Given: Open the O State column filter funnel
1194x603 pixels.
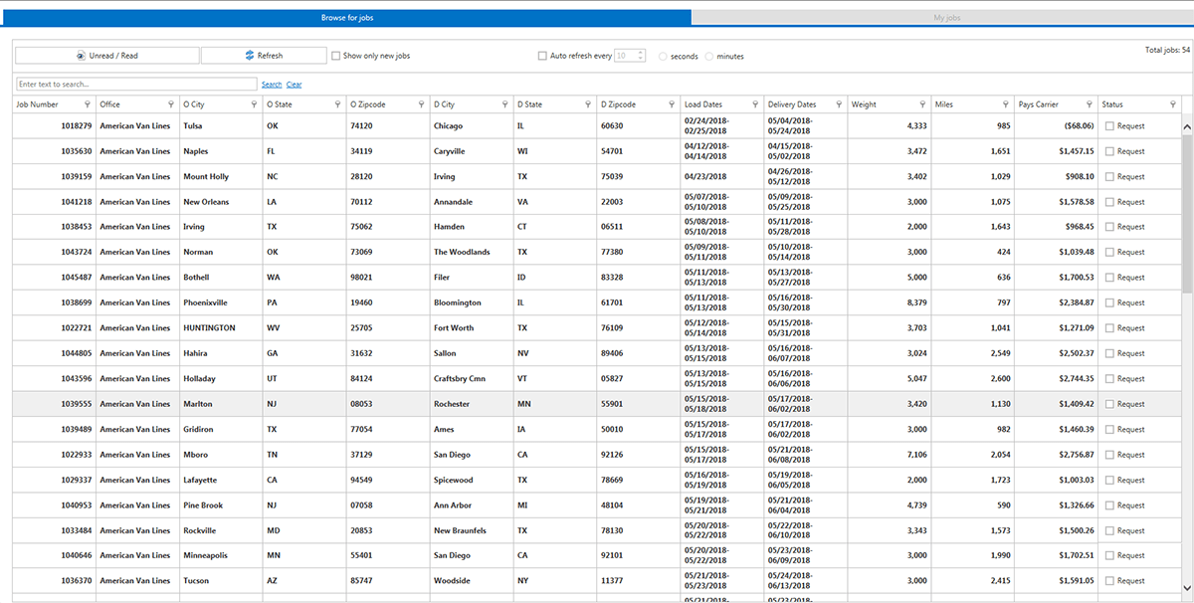Looking at the screenshot, I should pos(338,104).
